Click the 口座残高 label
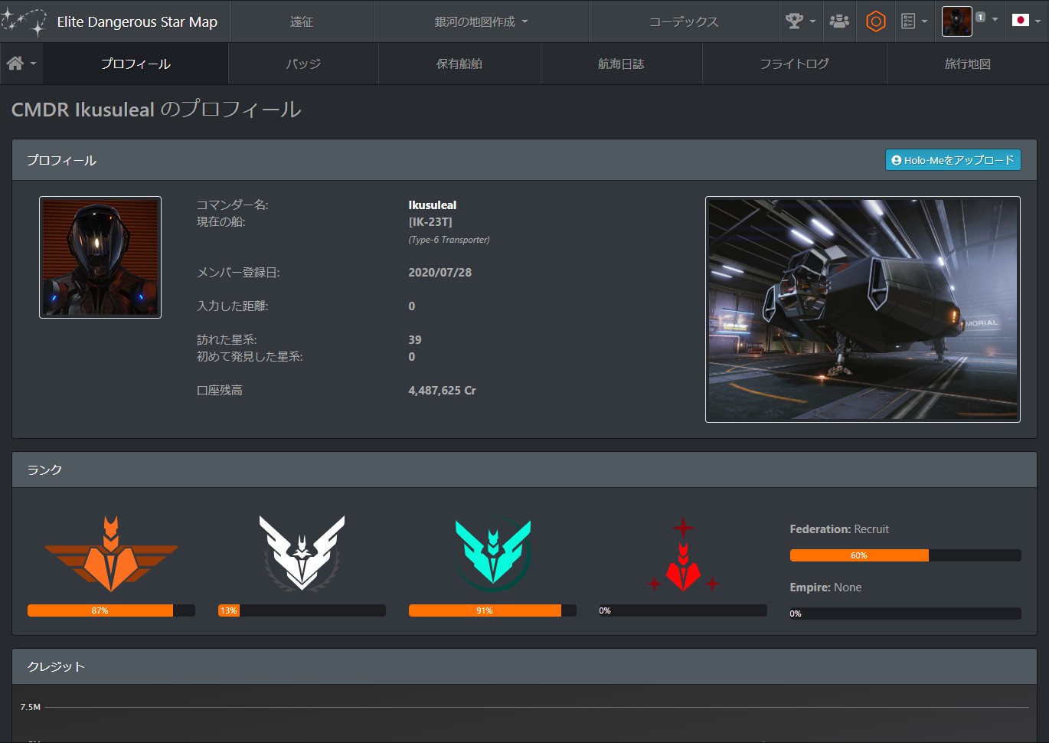 [x=220, y=390]
